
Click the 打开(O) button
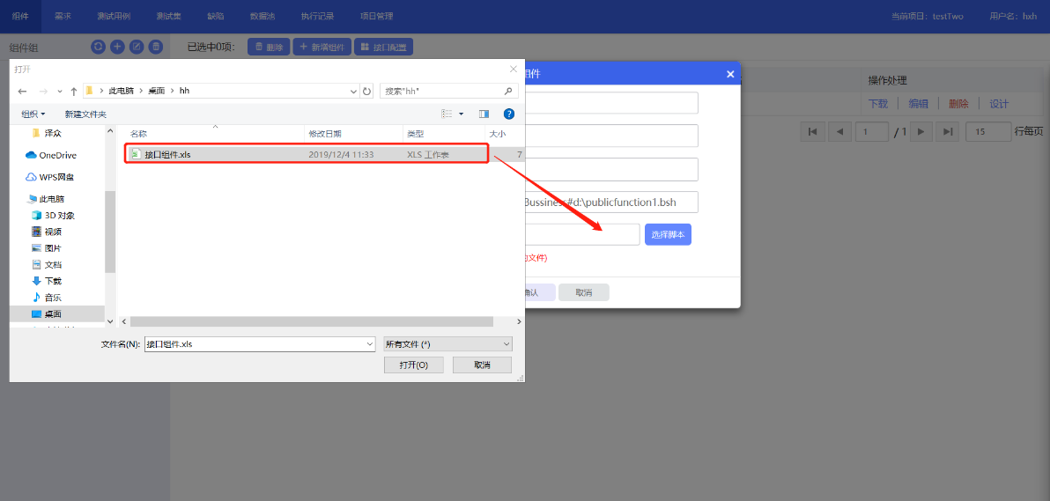pyautogui.click(x=413, y=365)
